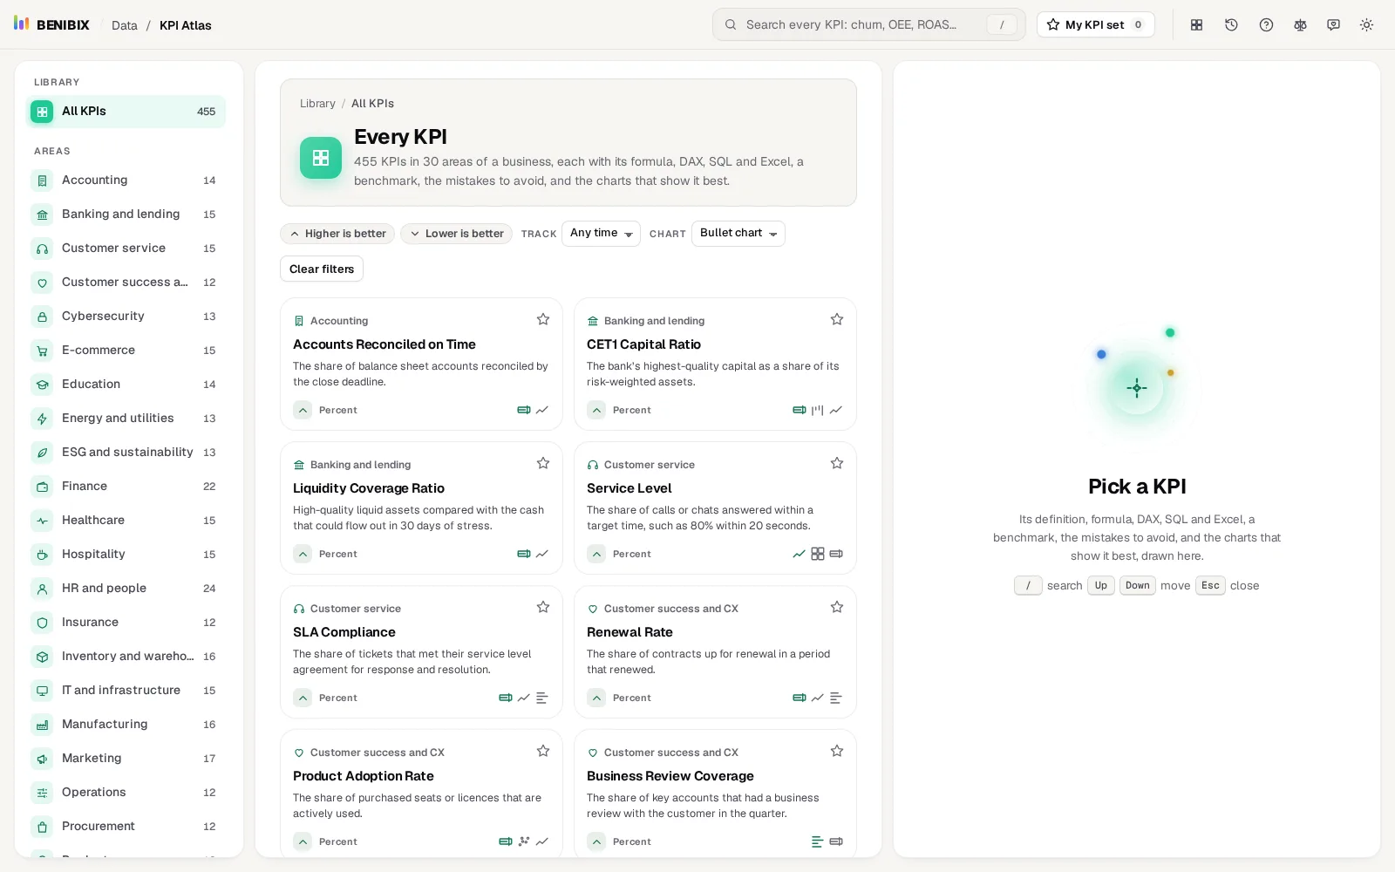Click the KPI search field
This screenshot has width=1395, height=872.
(x=869, y=25)
